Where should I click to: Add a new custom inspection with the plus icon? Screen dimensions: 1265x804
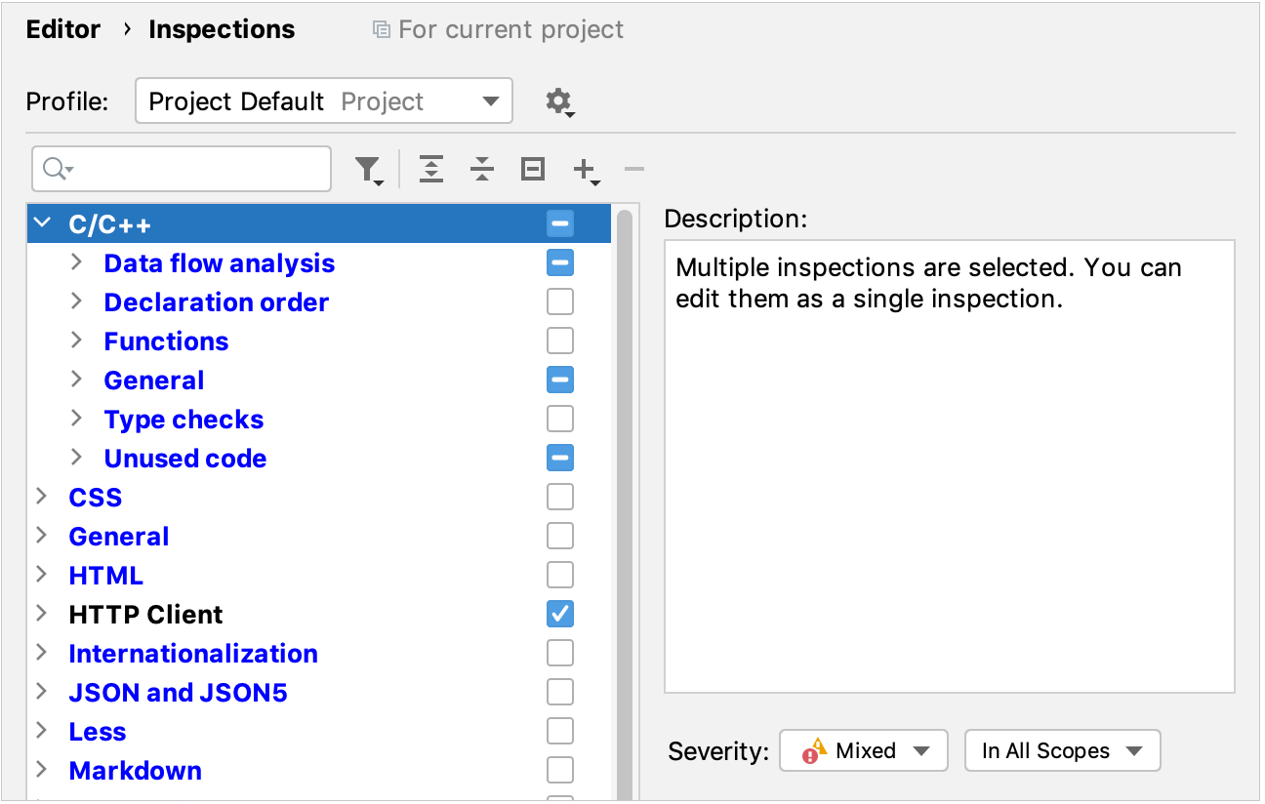(583, 169)
